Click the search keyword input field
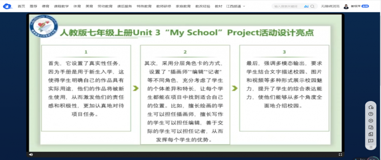This screenshot has height=160, width=381. [x=288, y=6]
